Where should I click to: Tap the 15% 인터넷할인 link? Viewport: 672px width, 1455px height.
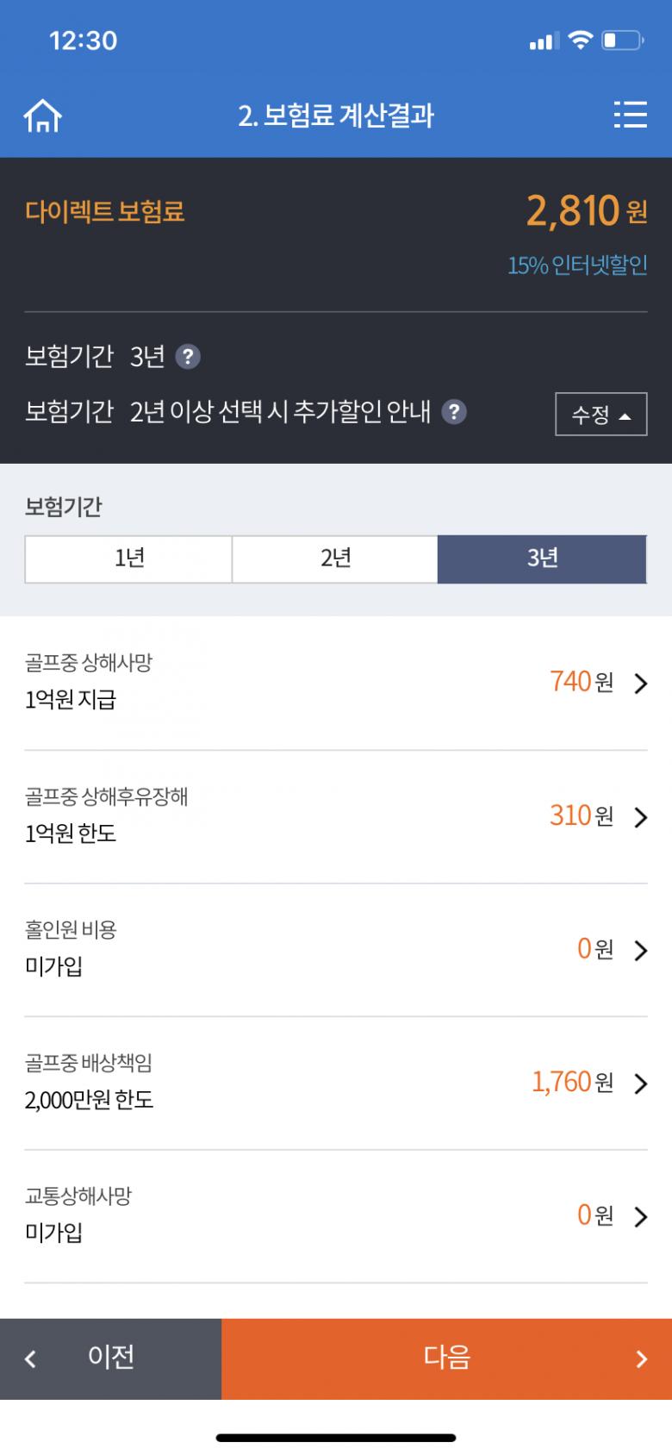(577, 265)
